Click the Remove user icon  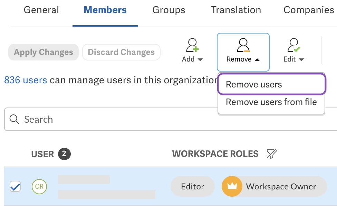tap(243, 45)
